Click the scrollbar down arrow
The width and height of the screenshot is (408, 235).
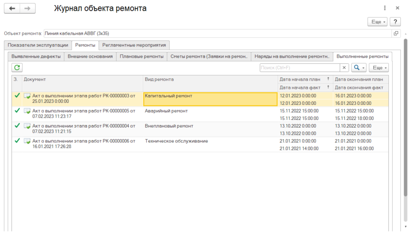tap(405, 227)
